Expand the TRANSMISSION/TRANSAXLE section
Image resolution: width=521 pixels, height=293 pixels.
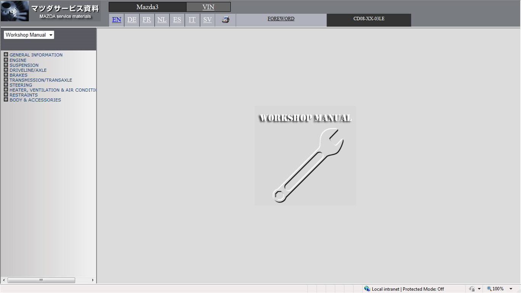coord(6,80)
